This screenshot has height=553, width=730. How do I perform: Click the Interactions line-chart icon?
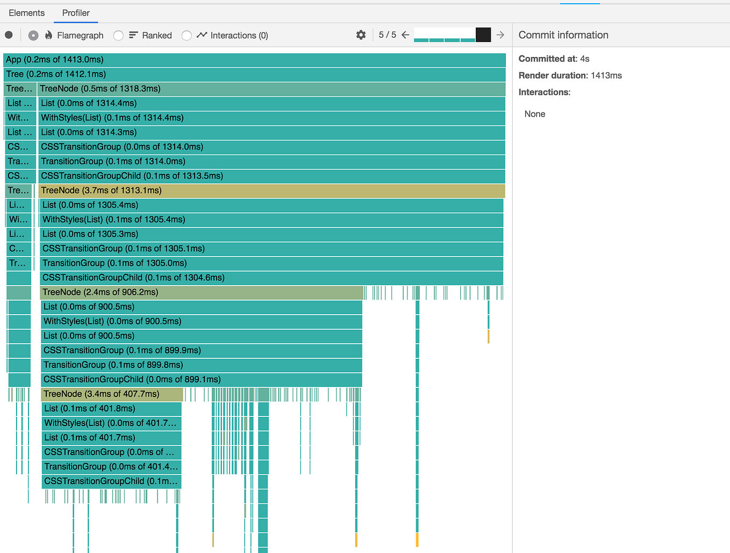coord(201,35)
